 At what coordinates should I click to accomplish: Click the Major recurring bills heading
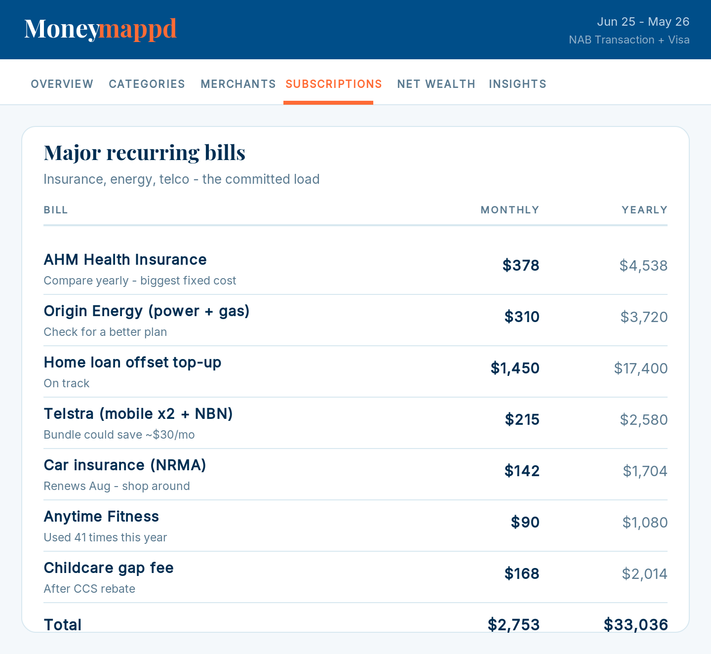(x=145, y=153)
